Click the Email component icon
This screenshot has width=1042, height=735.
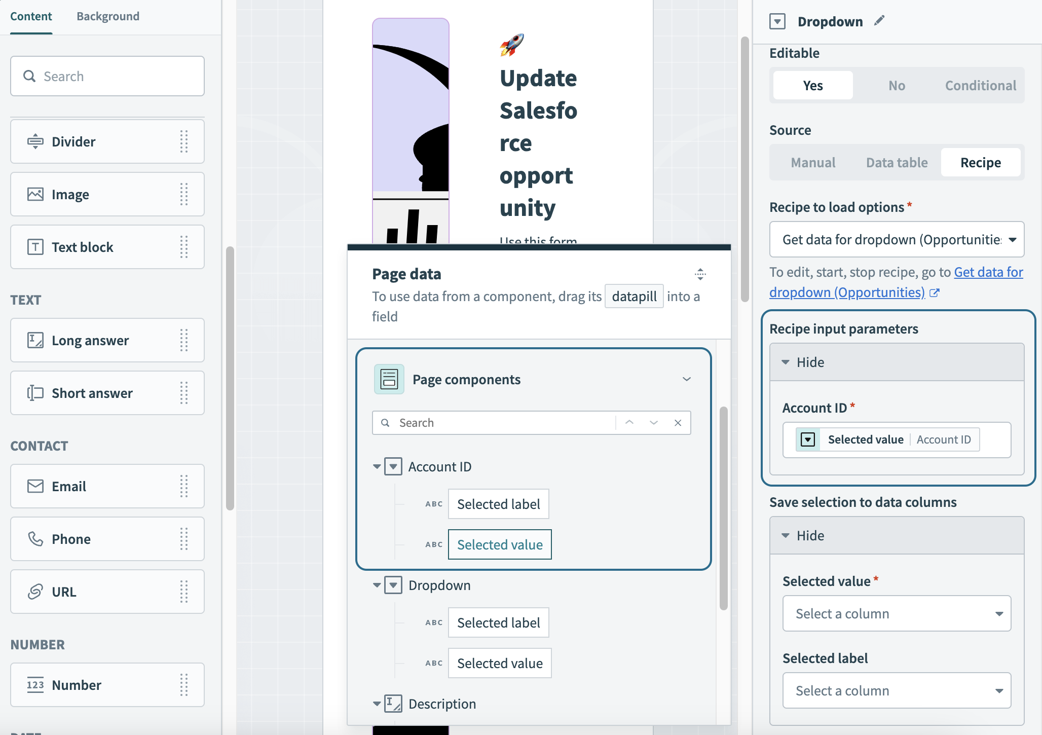tap(35, 486)
